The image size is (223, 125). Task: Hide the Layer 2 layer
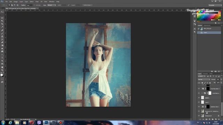(199, 98)
